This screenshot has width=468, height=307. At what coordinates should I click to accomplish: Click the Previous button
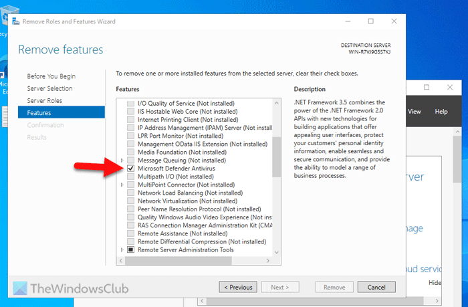238,287
